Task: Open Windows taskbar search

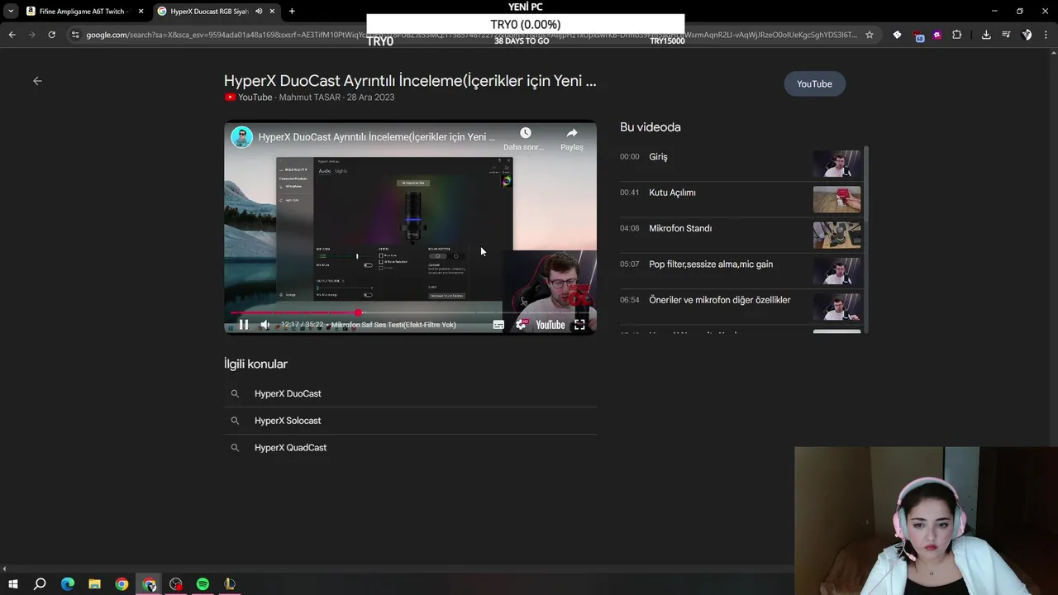Action: (x=40, y=584)
